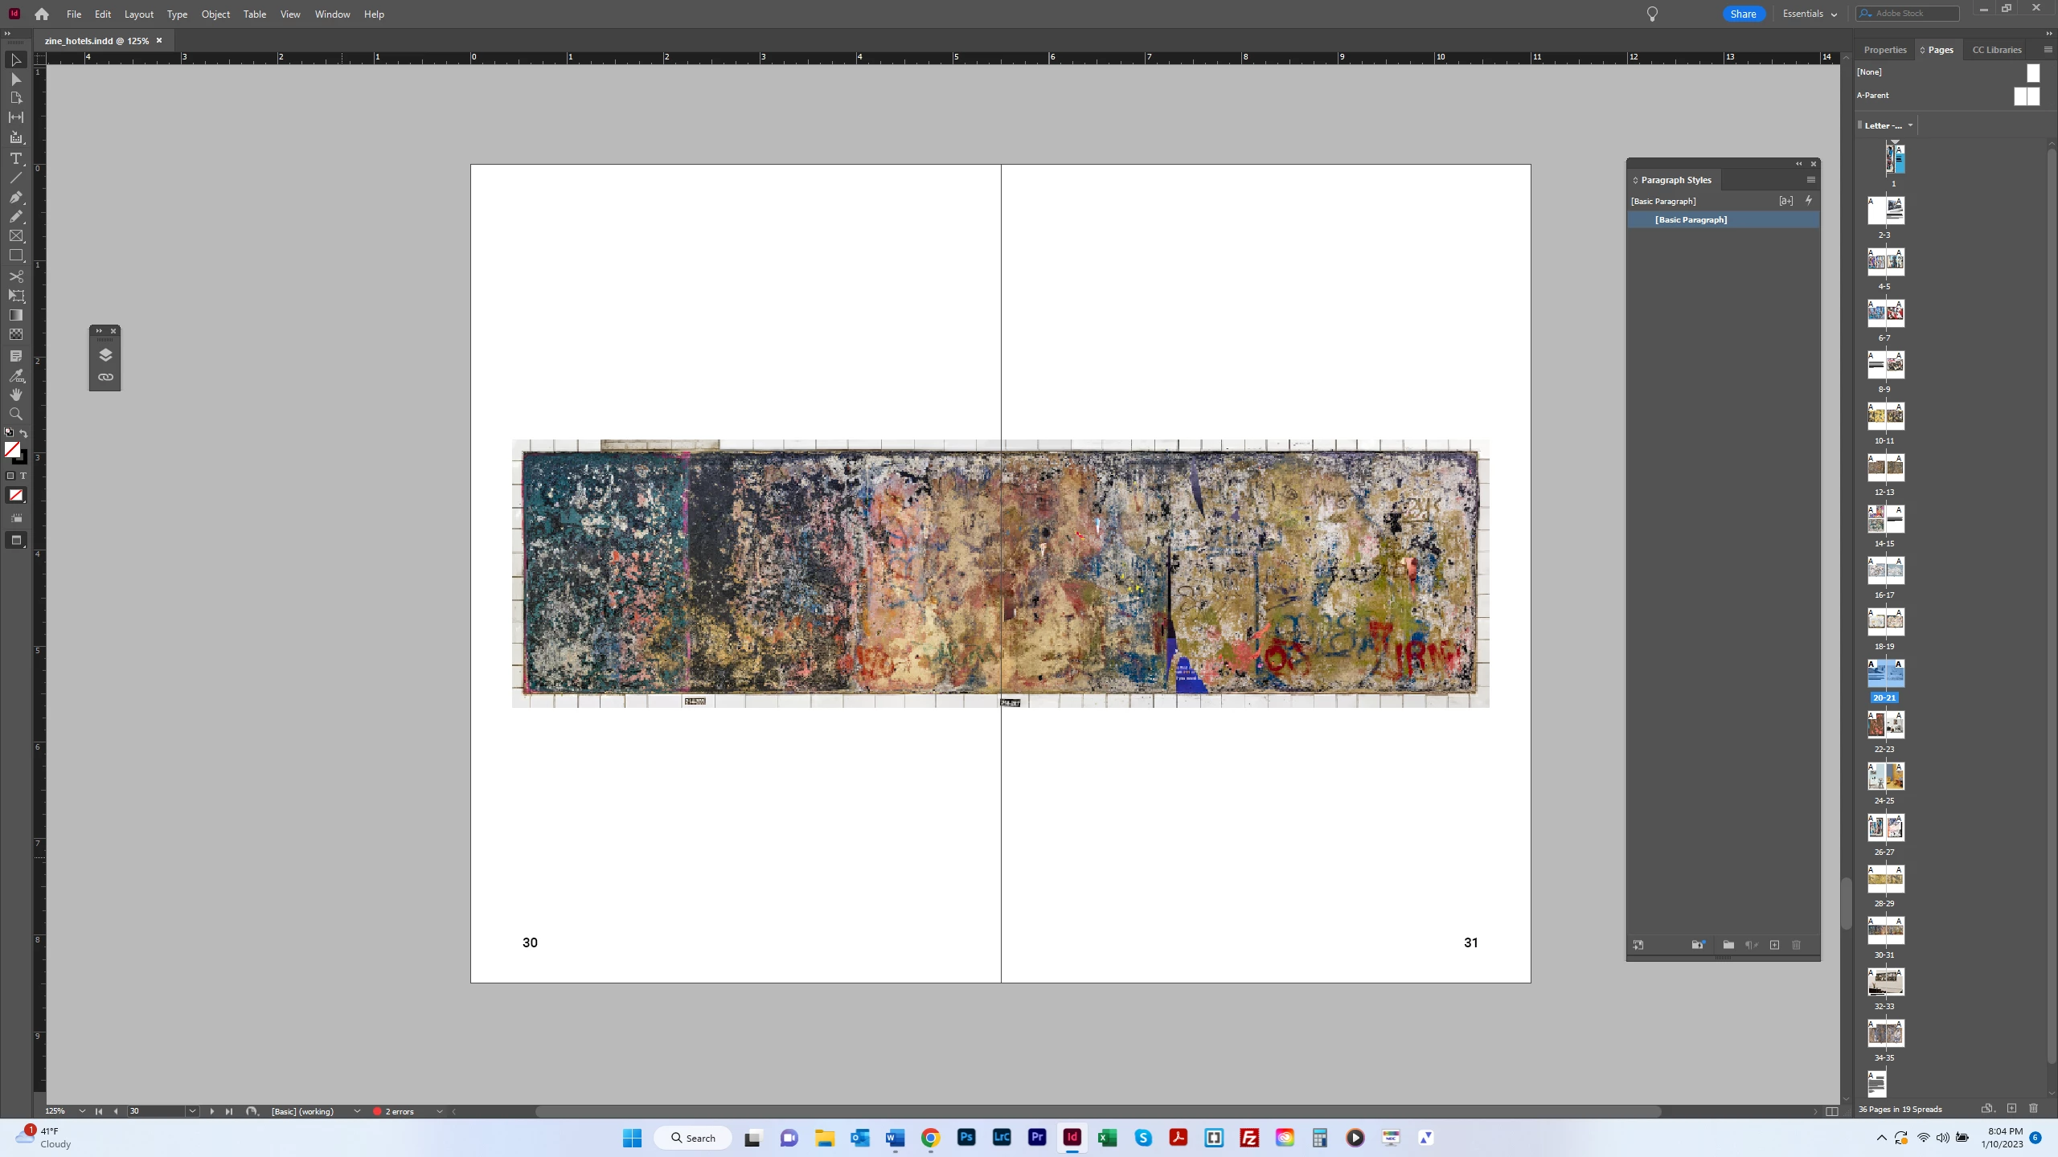Select the Type tool
2058x1157 pixels.
[15, 158]
